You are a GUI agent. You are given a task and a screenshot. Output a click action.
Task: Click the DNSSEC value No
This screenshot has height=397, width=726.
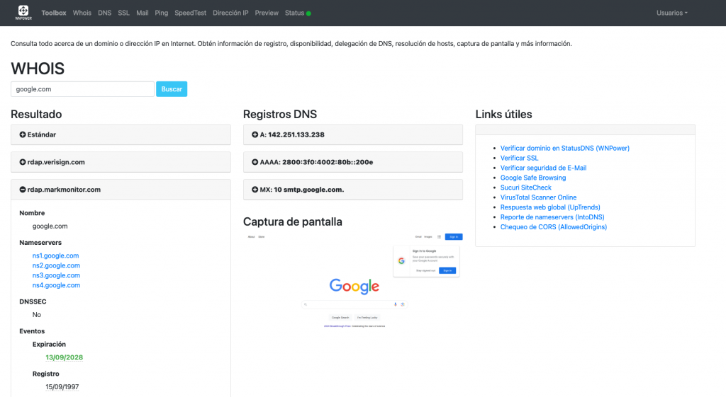pyautogui.click(x=37, y=315)
